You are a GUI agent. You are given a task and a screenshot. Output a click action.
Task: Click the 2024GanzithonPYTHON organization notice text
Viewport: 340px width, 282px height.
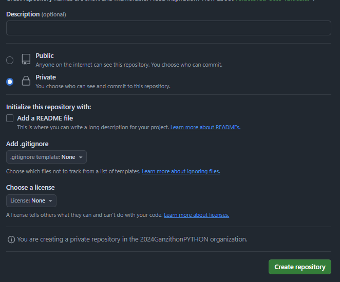click(132, 239)
